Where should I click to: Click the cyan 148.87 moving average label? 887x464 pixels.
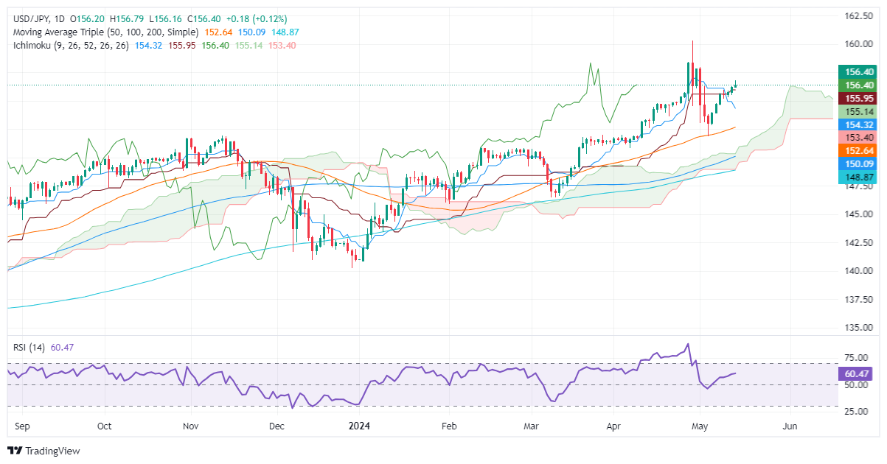[858, 177]
